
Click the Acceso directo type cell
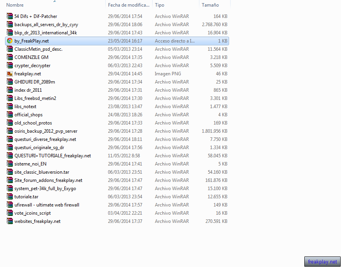point(175,41)
